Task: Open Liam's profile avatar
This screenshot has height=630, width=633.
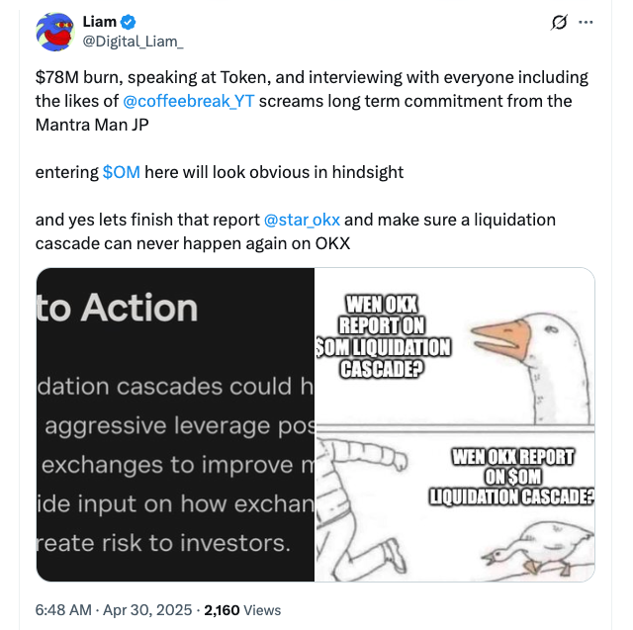Action: pyautogui.click(x=55, y=32)
